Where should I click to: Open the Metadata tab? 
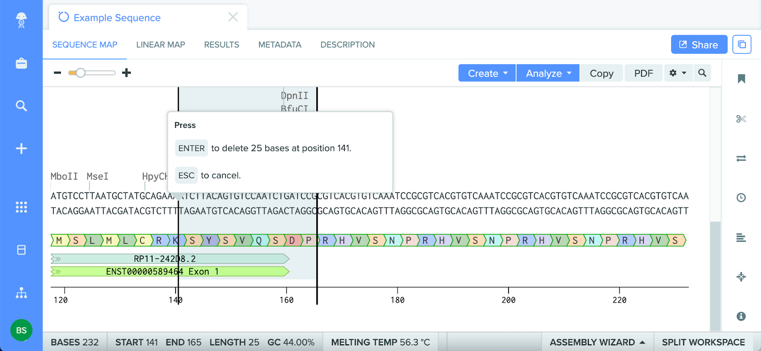(280, 45)
